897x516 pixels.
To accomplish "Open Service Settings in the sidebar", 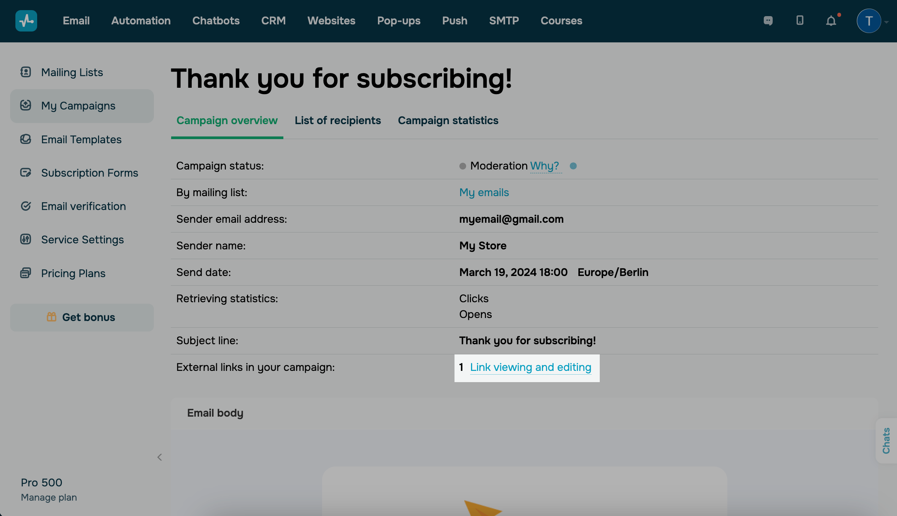I will 25,239.
